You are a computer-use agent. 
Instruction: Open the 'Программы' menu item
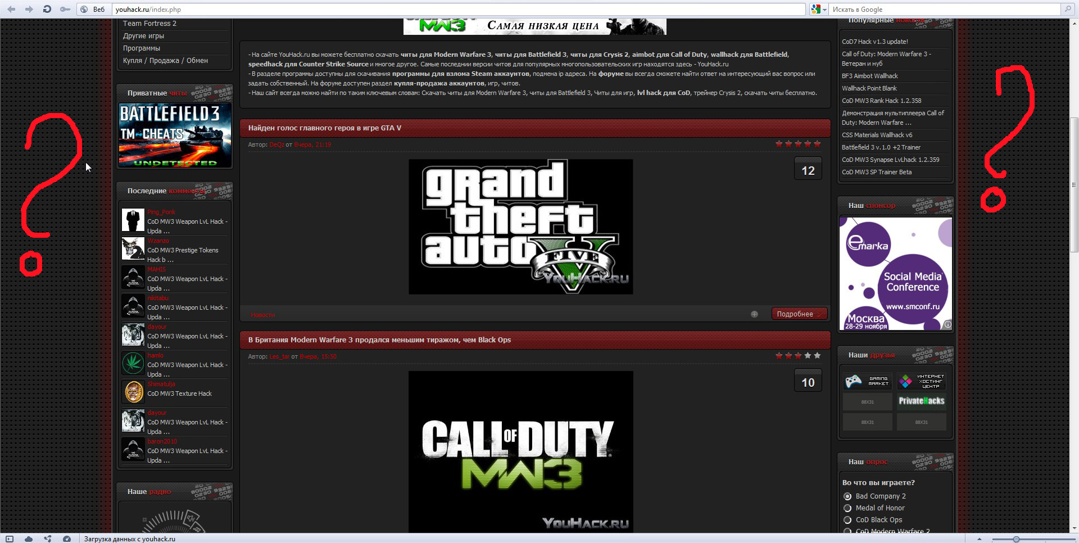142,48
